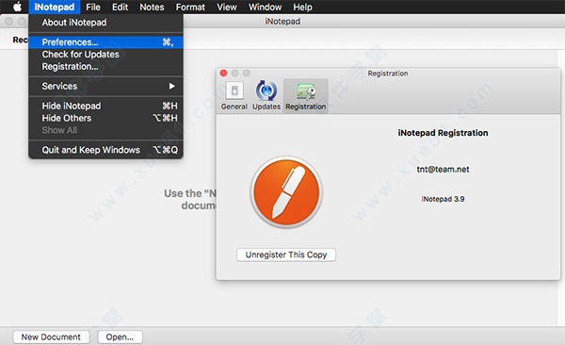
Task: Click the iNotepad Registration heading
Action: point(443,133)
